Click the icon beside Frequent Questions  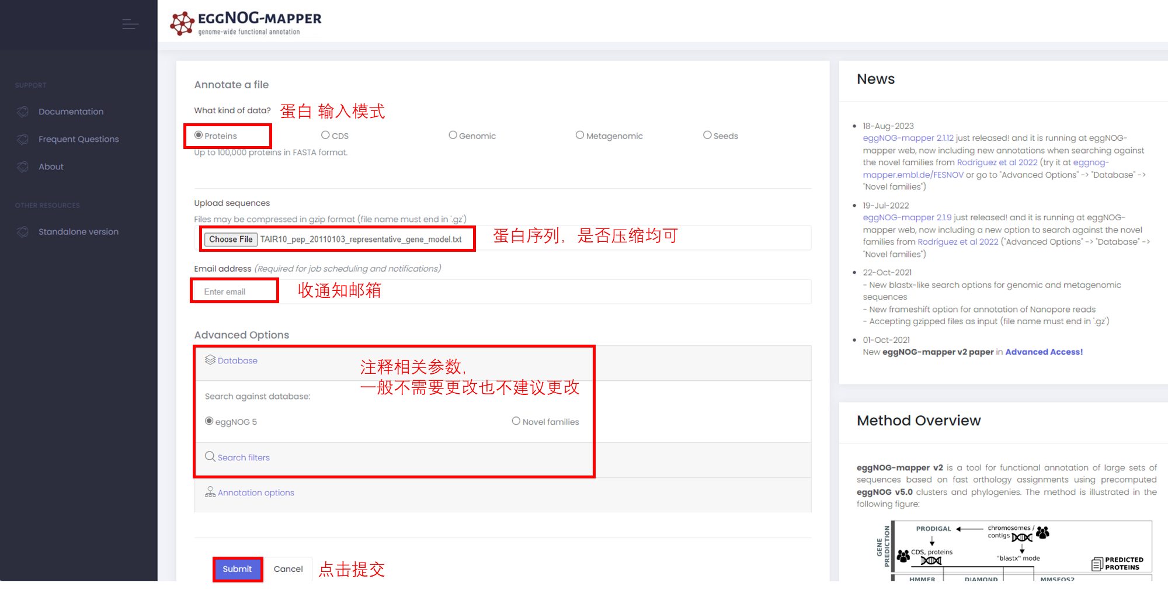click(x=23, y=139)
